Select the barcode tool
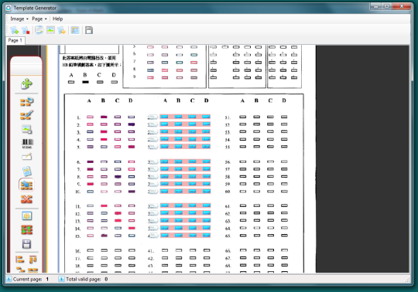The image size is (418, 292). [x=27, y=144]
